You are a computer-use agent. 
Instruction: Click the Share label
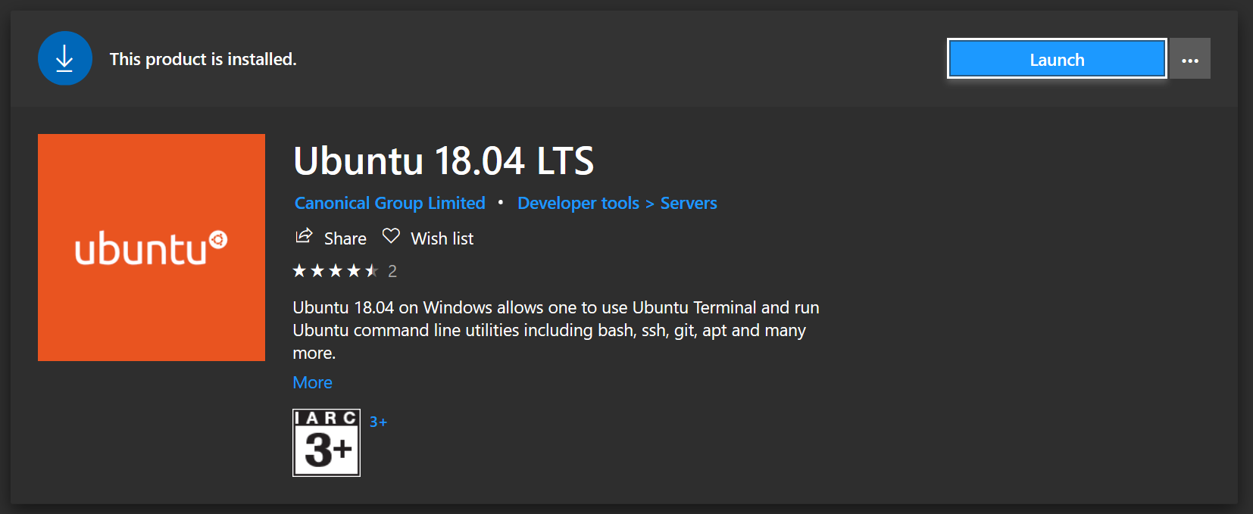tap(345, 238)
